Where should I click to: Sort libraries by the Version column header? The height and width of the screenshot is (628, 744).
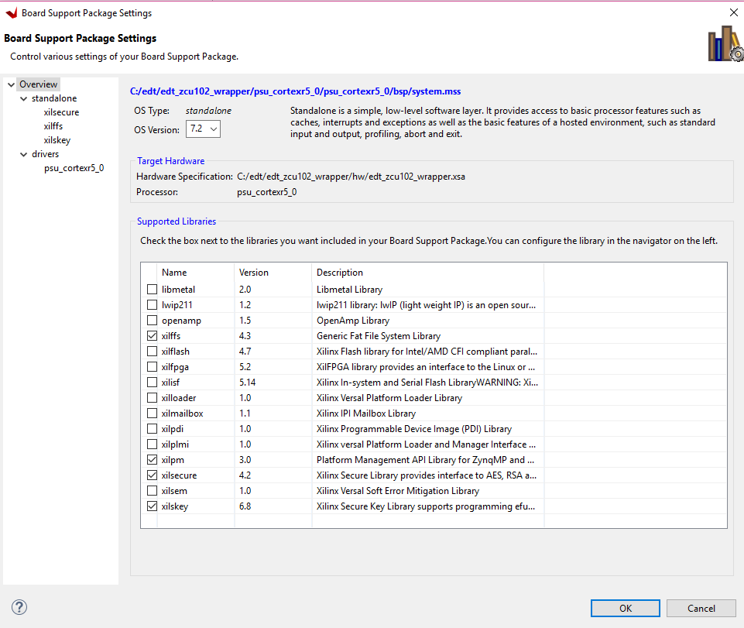coord(254,273)
